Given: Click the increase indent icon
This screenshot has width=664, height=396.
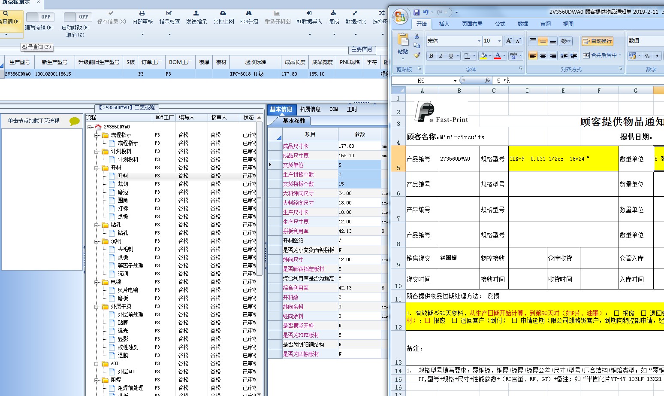Looking at the screenshot, I should [x=574, y=55].
